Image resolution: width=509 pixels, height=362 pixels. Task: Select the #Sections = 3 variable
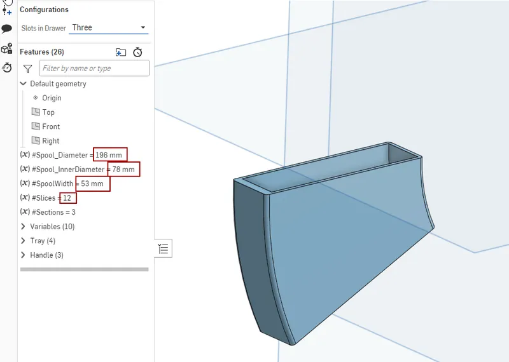point(48,212)
